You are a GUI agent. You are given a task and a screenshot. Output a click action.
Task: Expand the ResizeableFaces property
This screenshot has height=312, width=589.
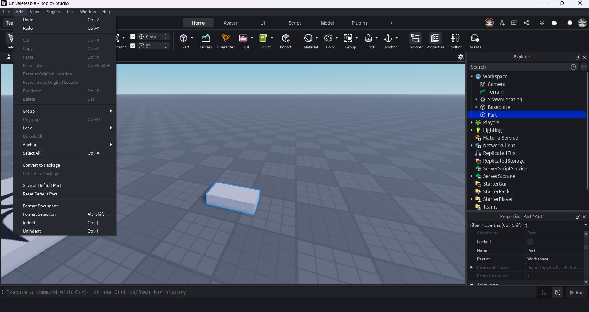coord(471,267)
